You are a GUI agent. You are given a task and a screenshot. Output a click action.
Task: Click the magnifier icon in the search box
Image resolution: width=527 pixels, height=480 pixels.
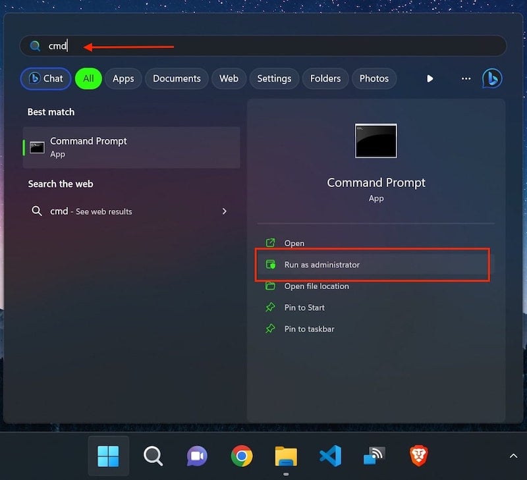(35, 45)
